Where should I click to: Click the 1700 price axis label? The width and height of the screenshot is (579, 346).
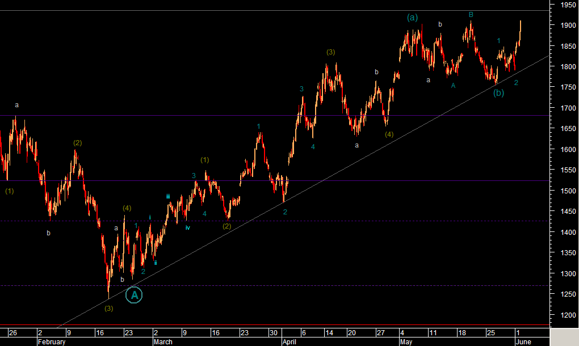(568, 108)
